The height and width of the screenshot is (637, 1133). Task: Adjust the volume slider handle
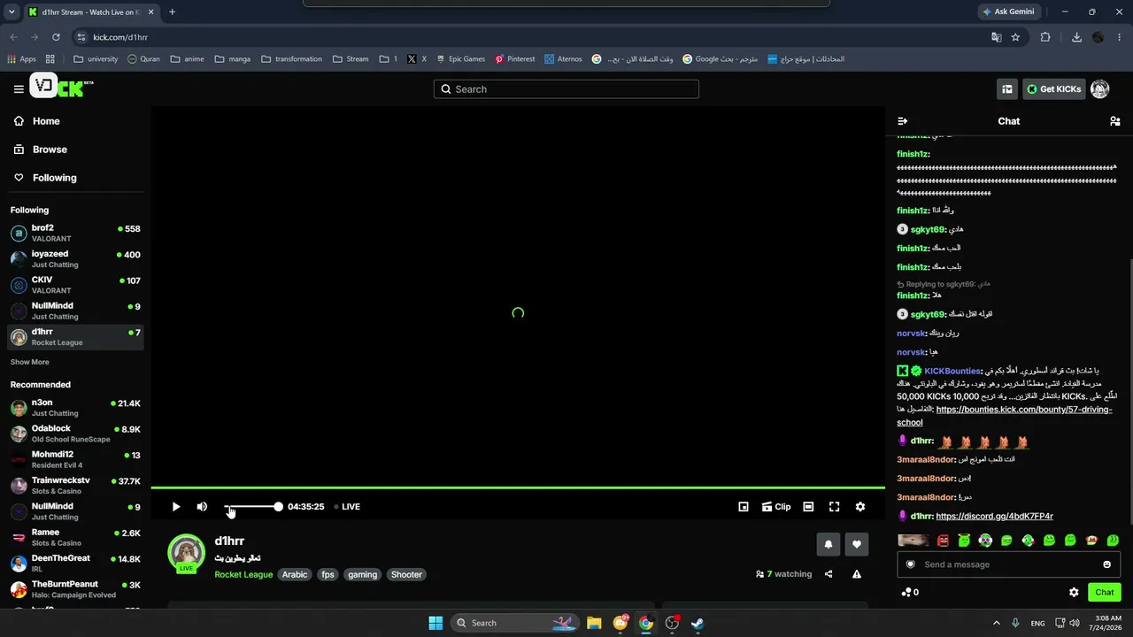point(278,507)
